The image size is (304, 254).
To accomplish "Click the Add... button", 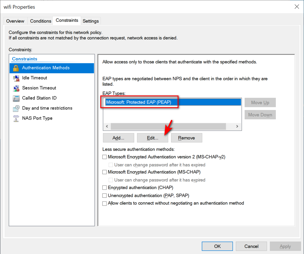I will (119, 138).
